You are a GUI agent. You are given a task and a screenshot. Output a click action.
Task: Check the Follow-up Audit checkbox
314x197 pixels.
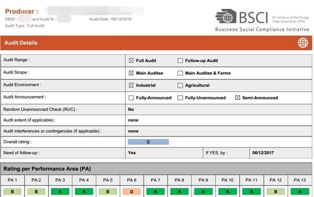pyautogui.click(x=180, y=60)
